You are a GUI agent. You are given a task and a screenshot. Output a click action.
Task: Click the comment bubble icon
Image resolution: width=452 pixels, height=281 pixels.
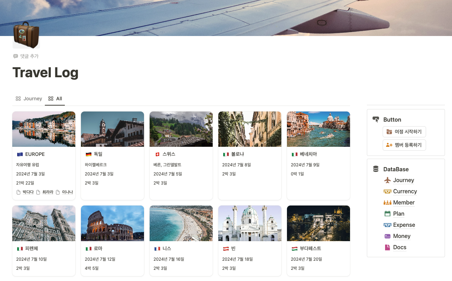15,56
